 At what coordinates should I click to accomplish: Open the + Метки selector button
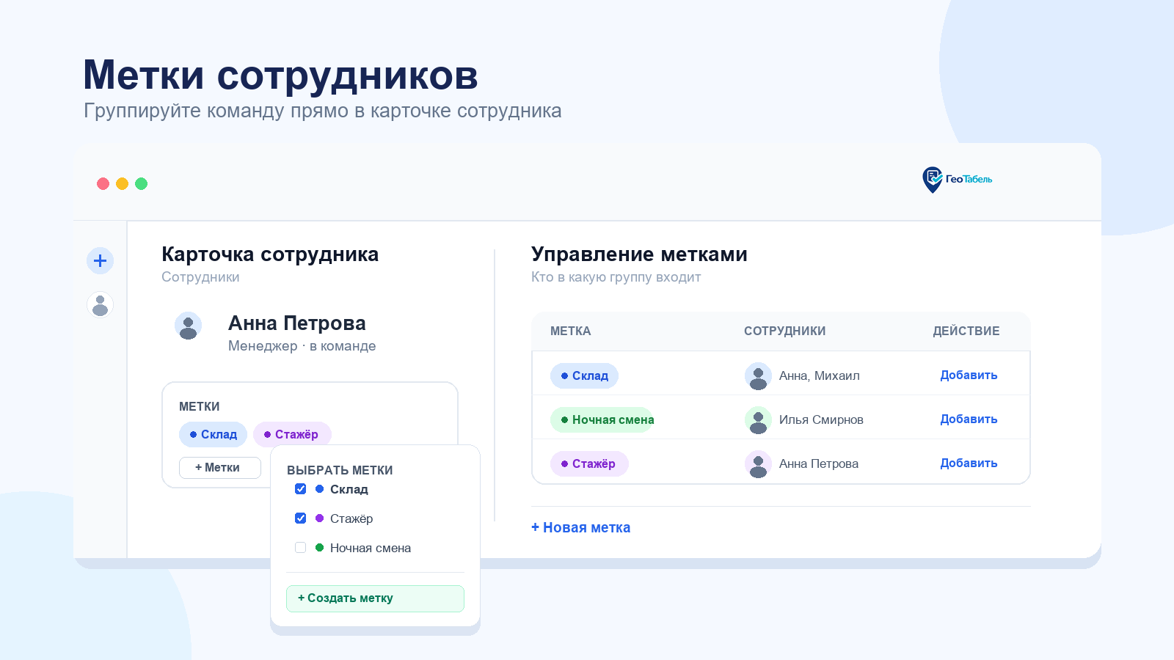tap(220, 468)
